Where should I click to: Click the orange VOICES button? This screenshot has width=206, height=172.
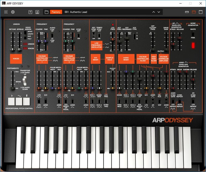point(16,59)
